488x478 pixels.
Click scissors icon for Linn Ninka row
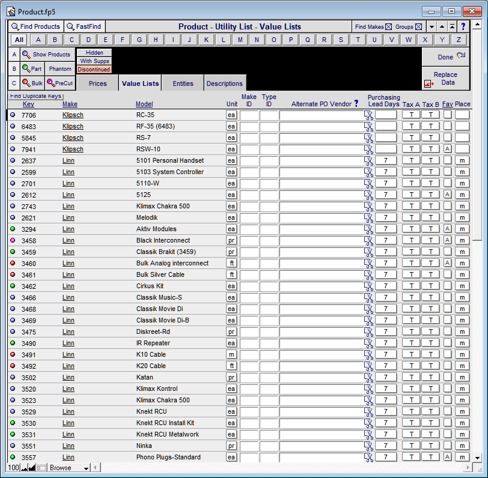368,446
